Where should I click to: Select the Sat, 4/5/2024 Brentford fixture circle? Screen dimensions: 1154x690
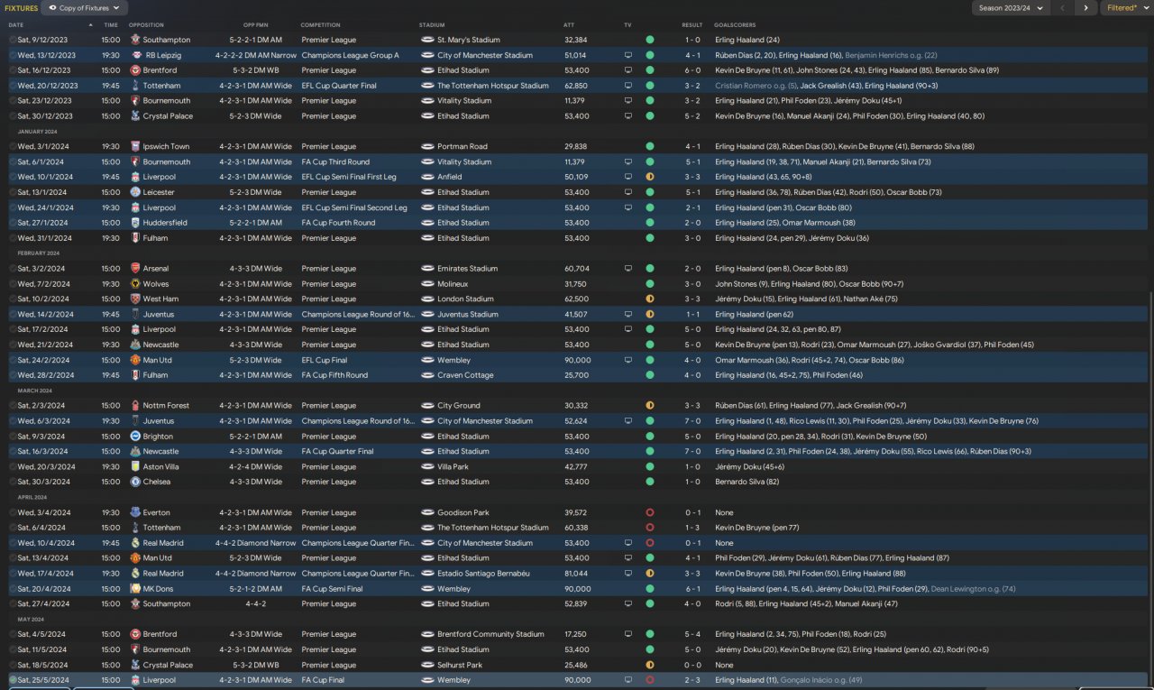(x=13, y=634)
